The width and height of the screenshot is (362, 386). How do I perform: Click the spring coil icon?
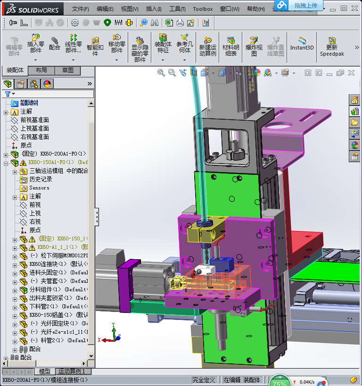[118, 23]
